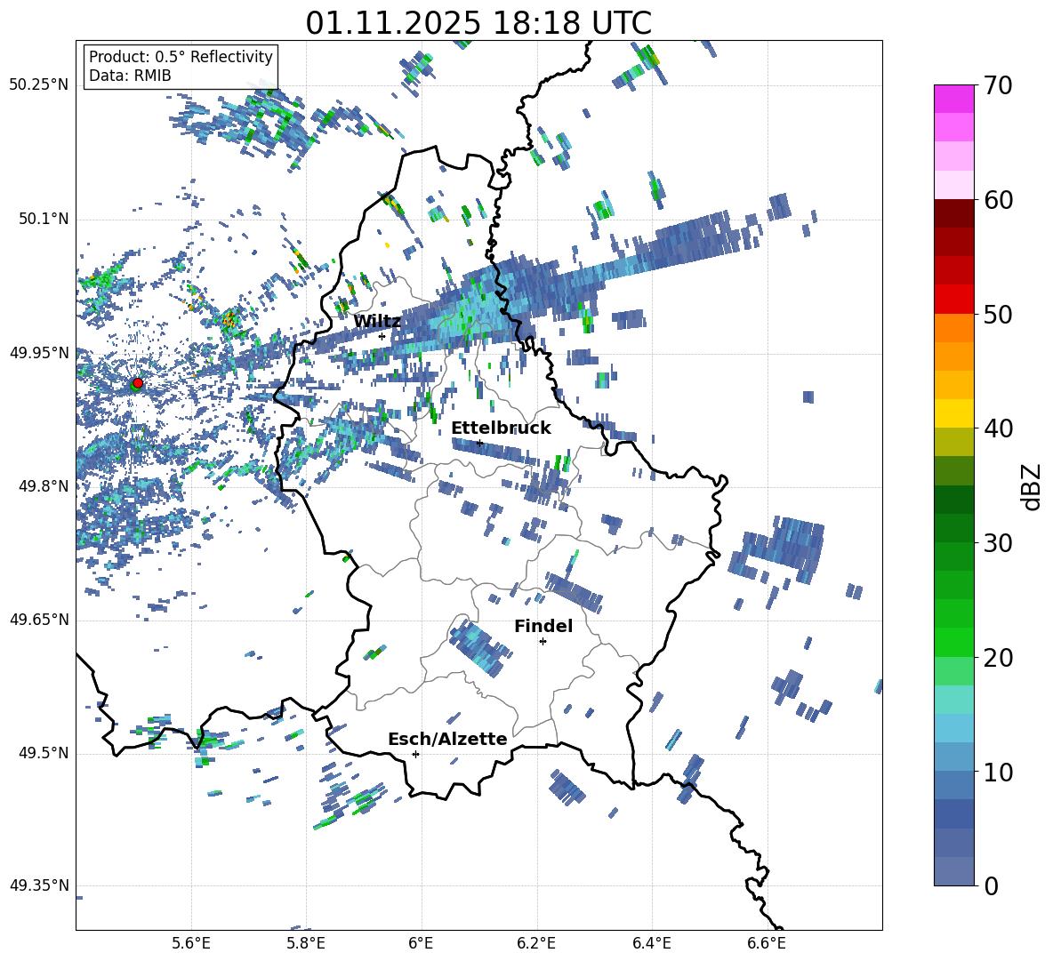Image resolution: width=1053 pixels, height=961 pixels.
Task: Click the 60 tick label on colorbar
Action: (998, 200)
